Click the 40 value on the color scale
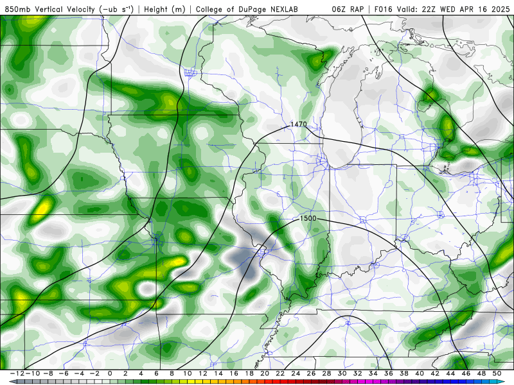 click(420, 373)
